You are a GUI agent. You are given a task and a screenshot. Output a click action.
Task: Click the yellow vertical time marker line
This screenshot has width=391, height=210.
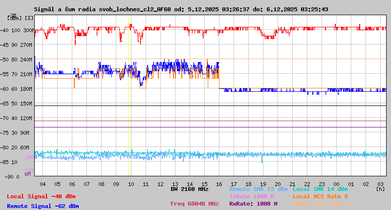[129, 98]
